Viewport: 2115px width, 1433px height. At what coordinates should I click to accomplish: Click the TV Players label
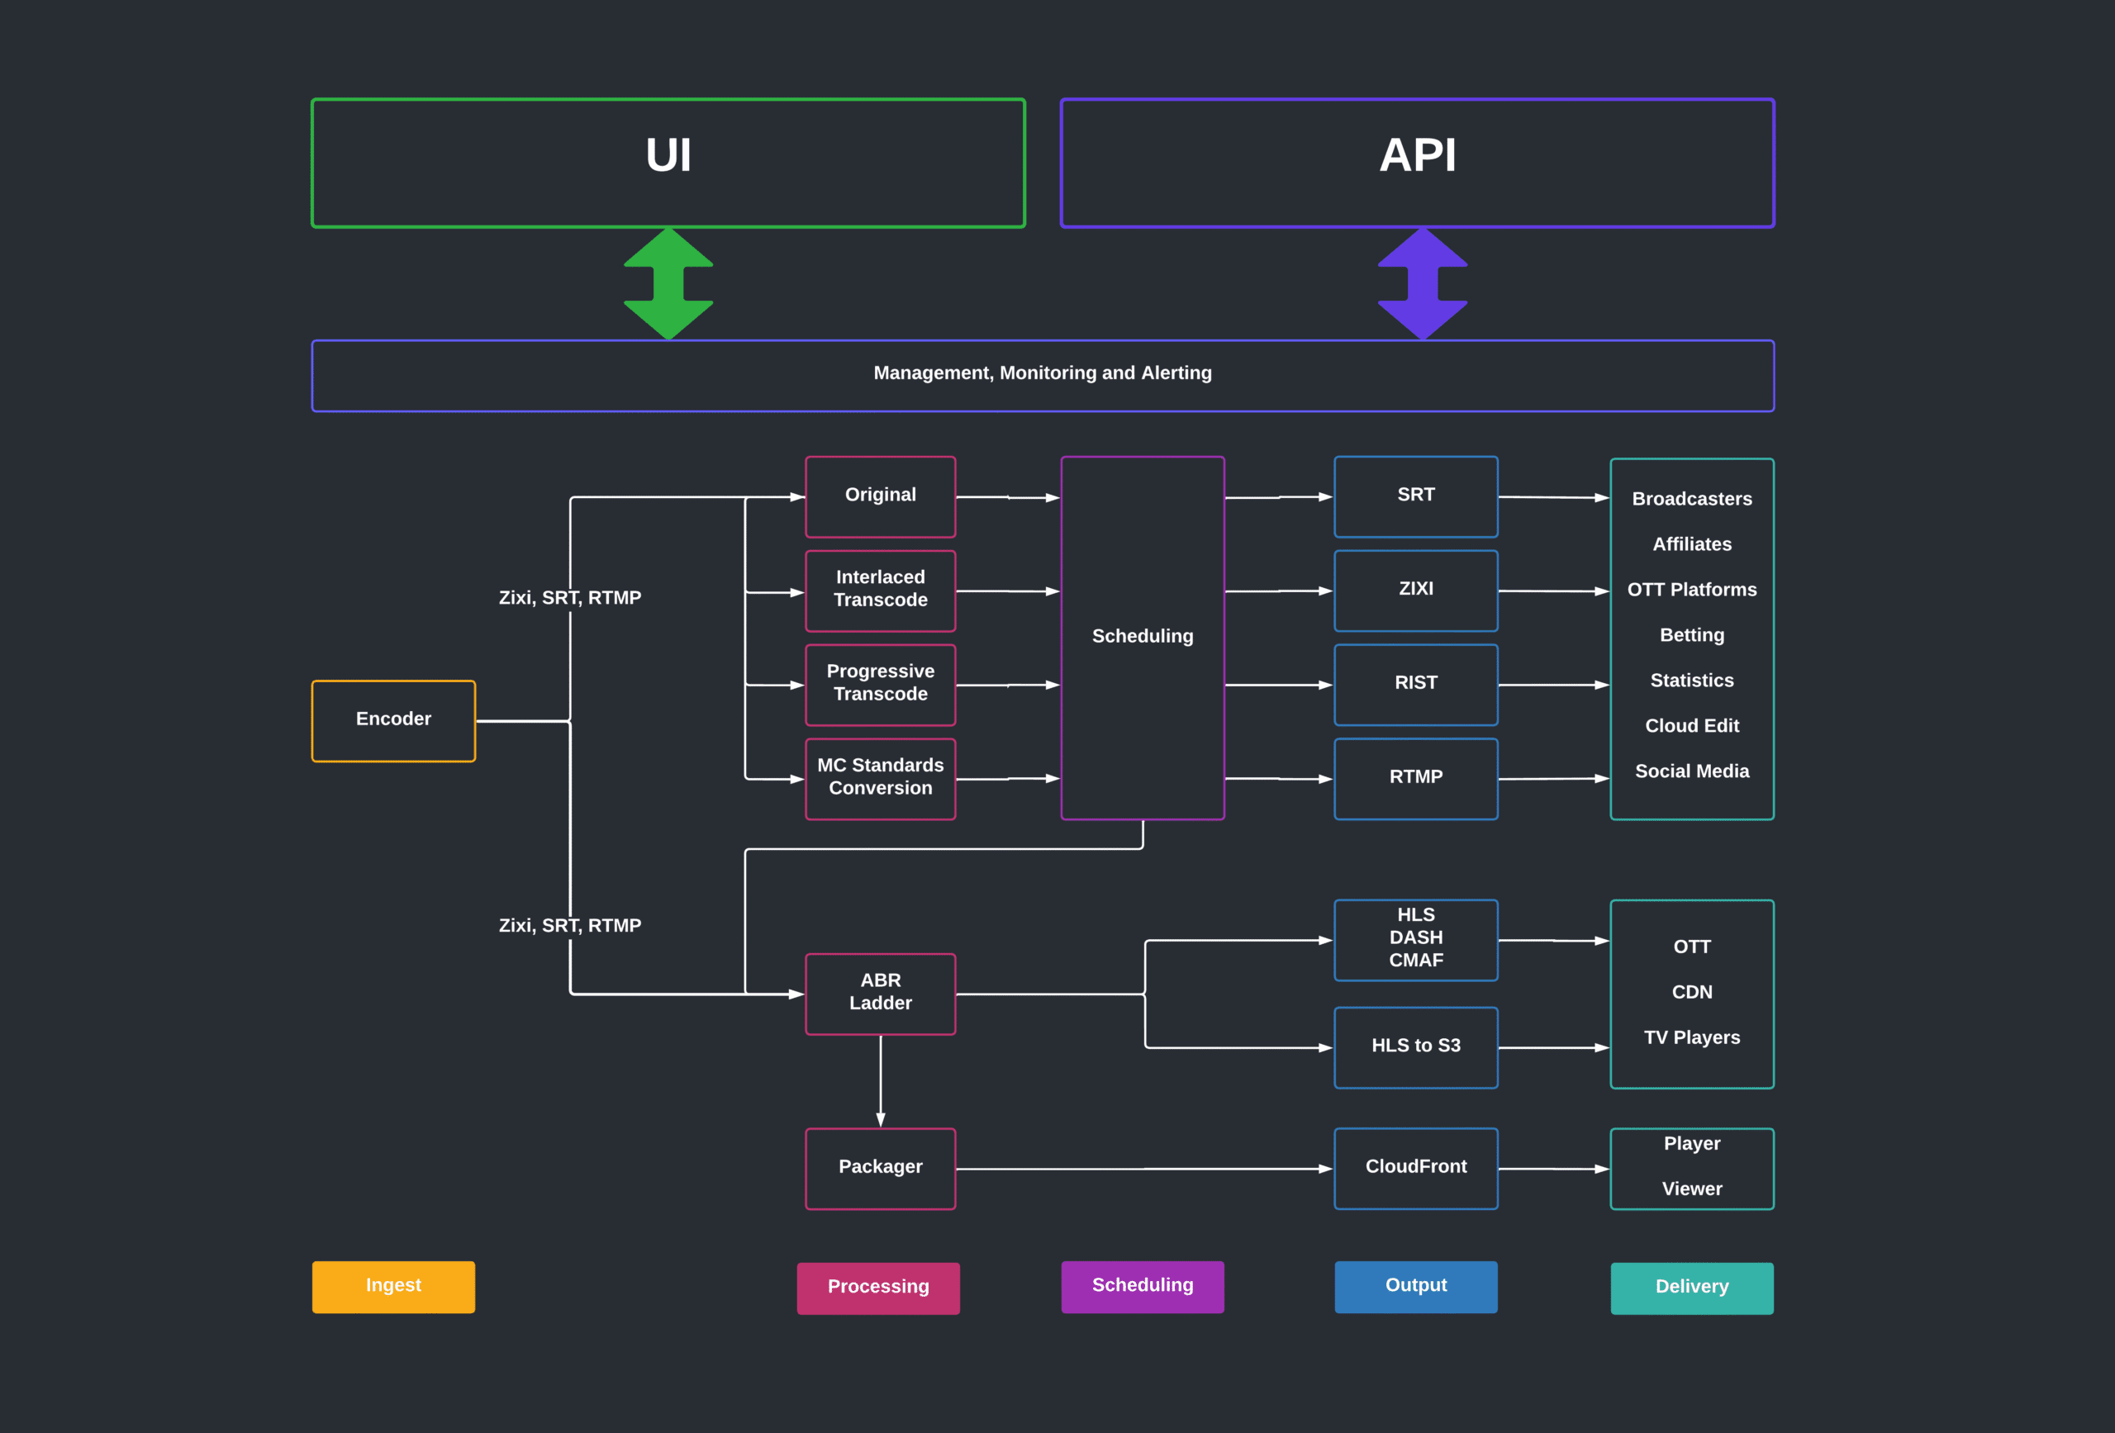(1692, 1037)
